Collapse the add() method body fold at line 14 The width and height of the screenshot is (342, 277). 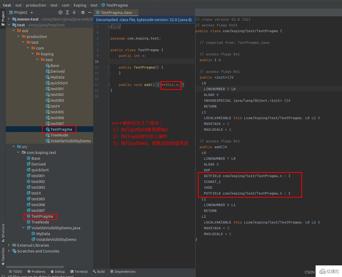click(x=109, y=85)
